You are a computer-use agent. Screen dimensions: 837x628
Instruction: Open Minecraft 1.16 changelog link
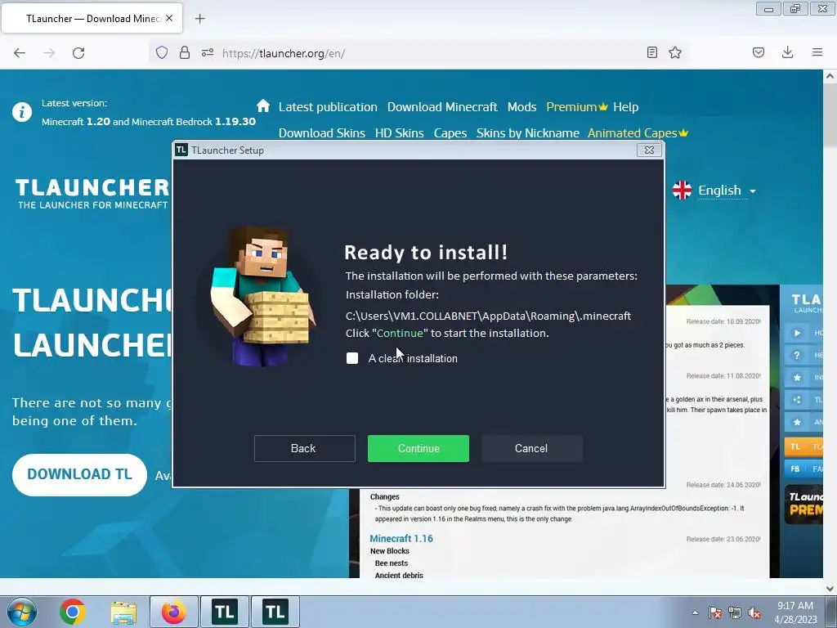(401, 538)
